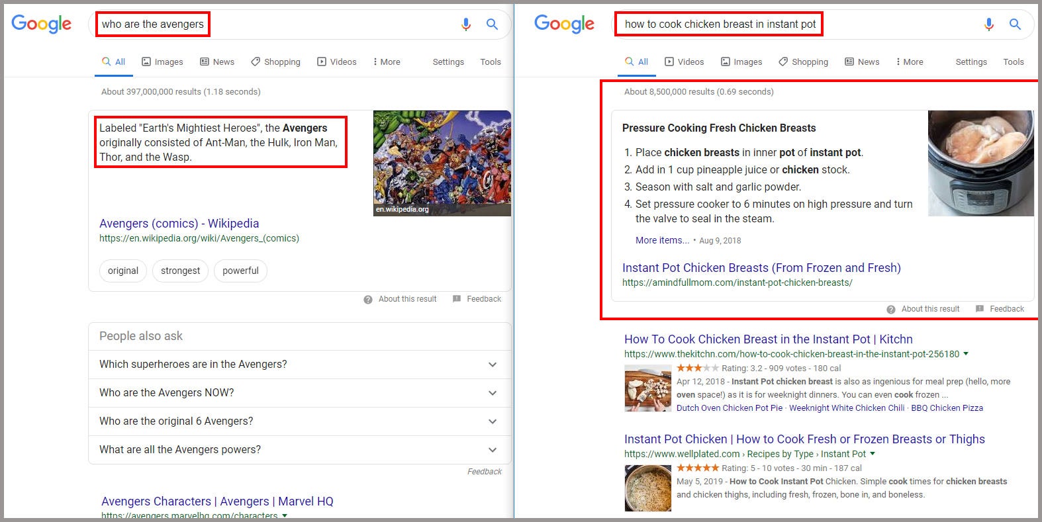The height and width of the screenshot is (522, 1042).
Task: Open 'BBQ Chicken Pizza' sitelink
Action: (947, 408)
